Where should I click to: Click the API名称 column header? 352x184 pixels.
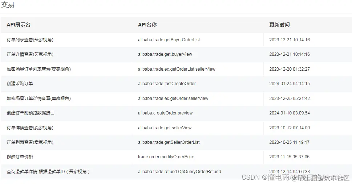(147, 25)
